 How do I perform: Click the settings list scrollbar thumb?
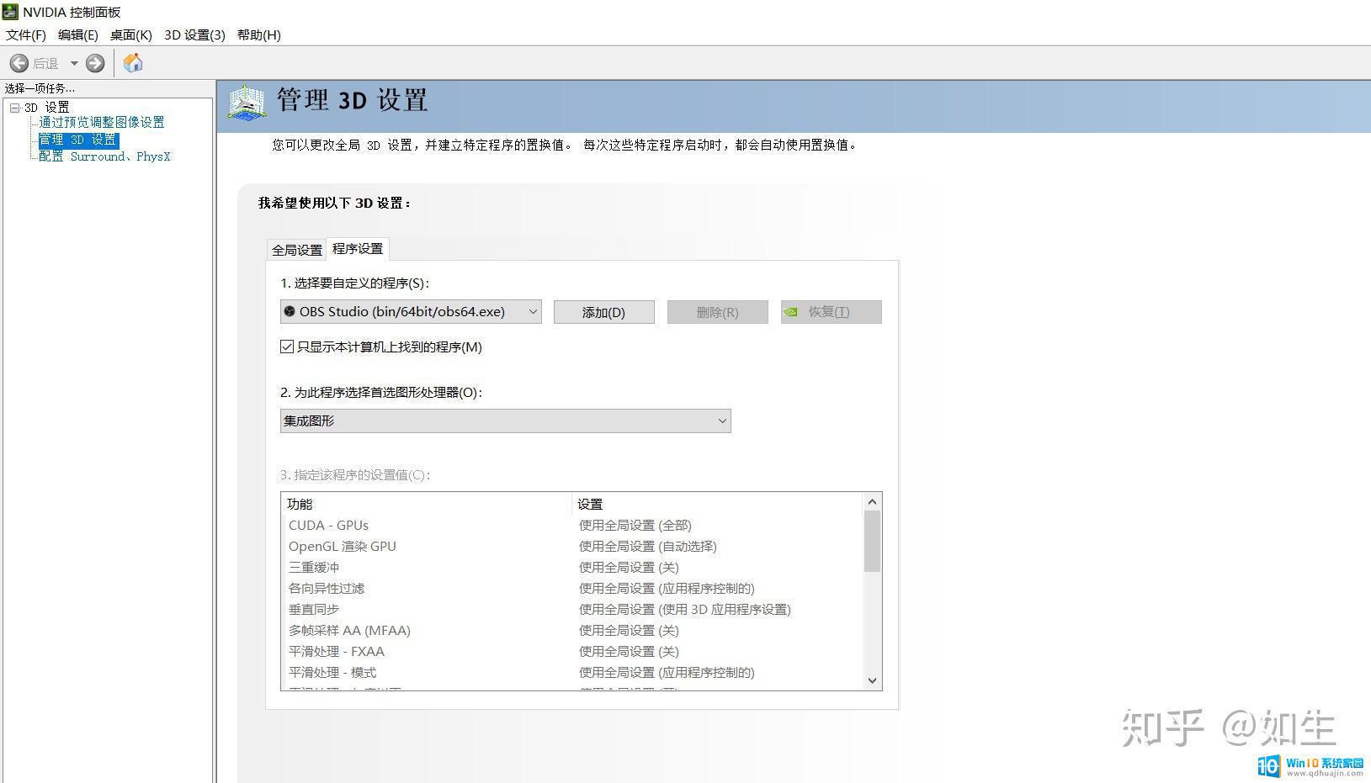coord(872,542)
